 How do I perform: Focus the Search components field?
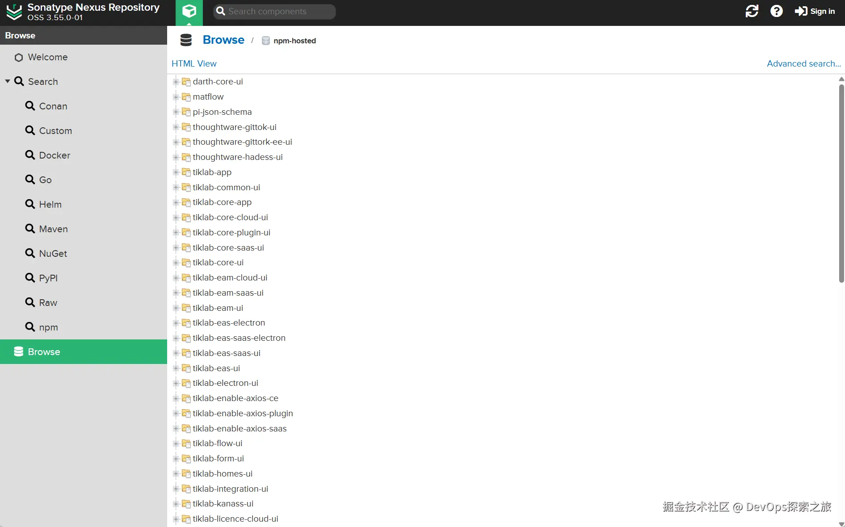point(274,12)
